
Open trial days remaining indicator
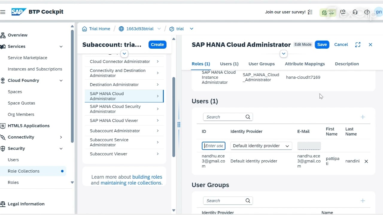328,13
